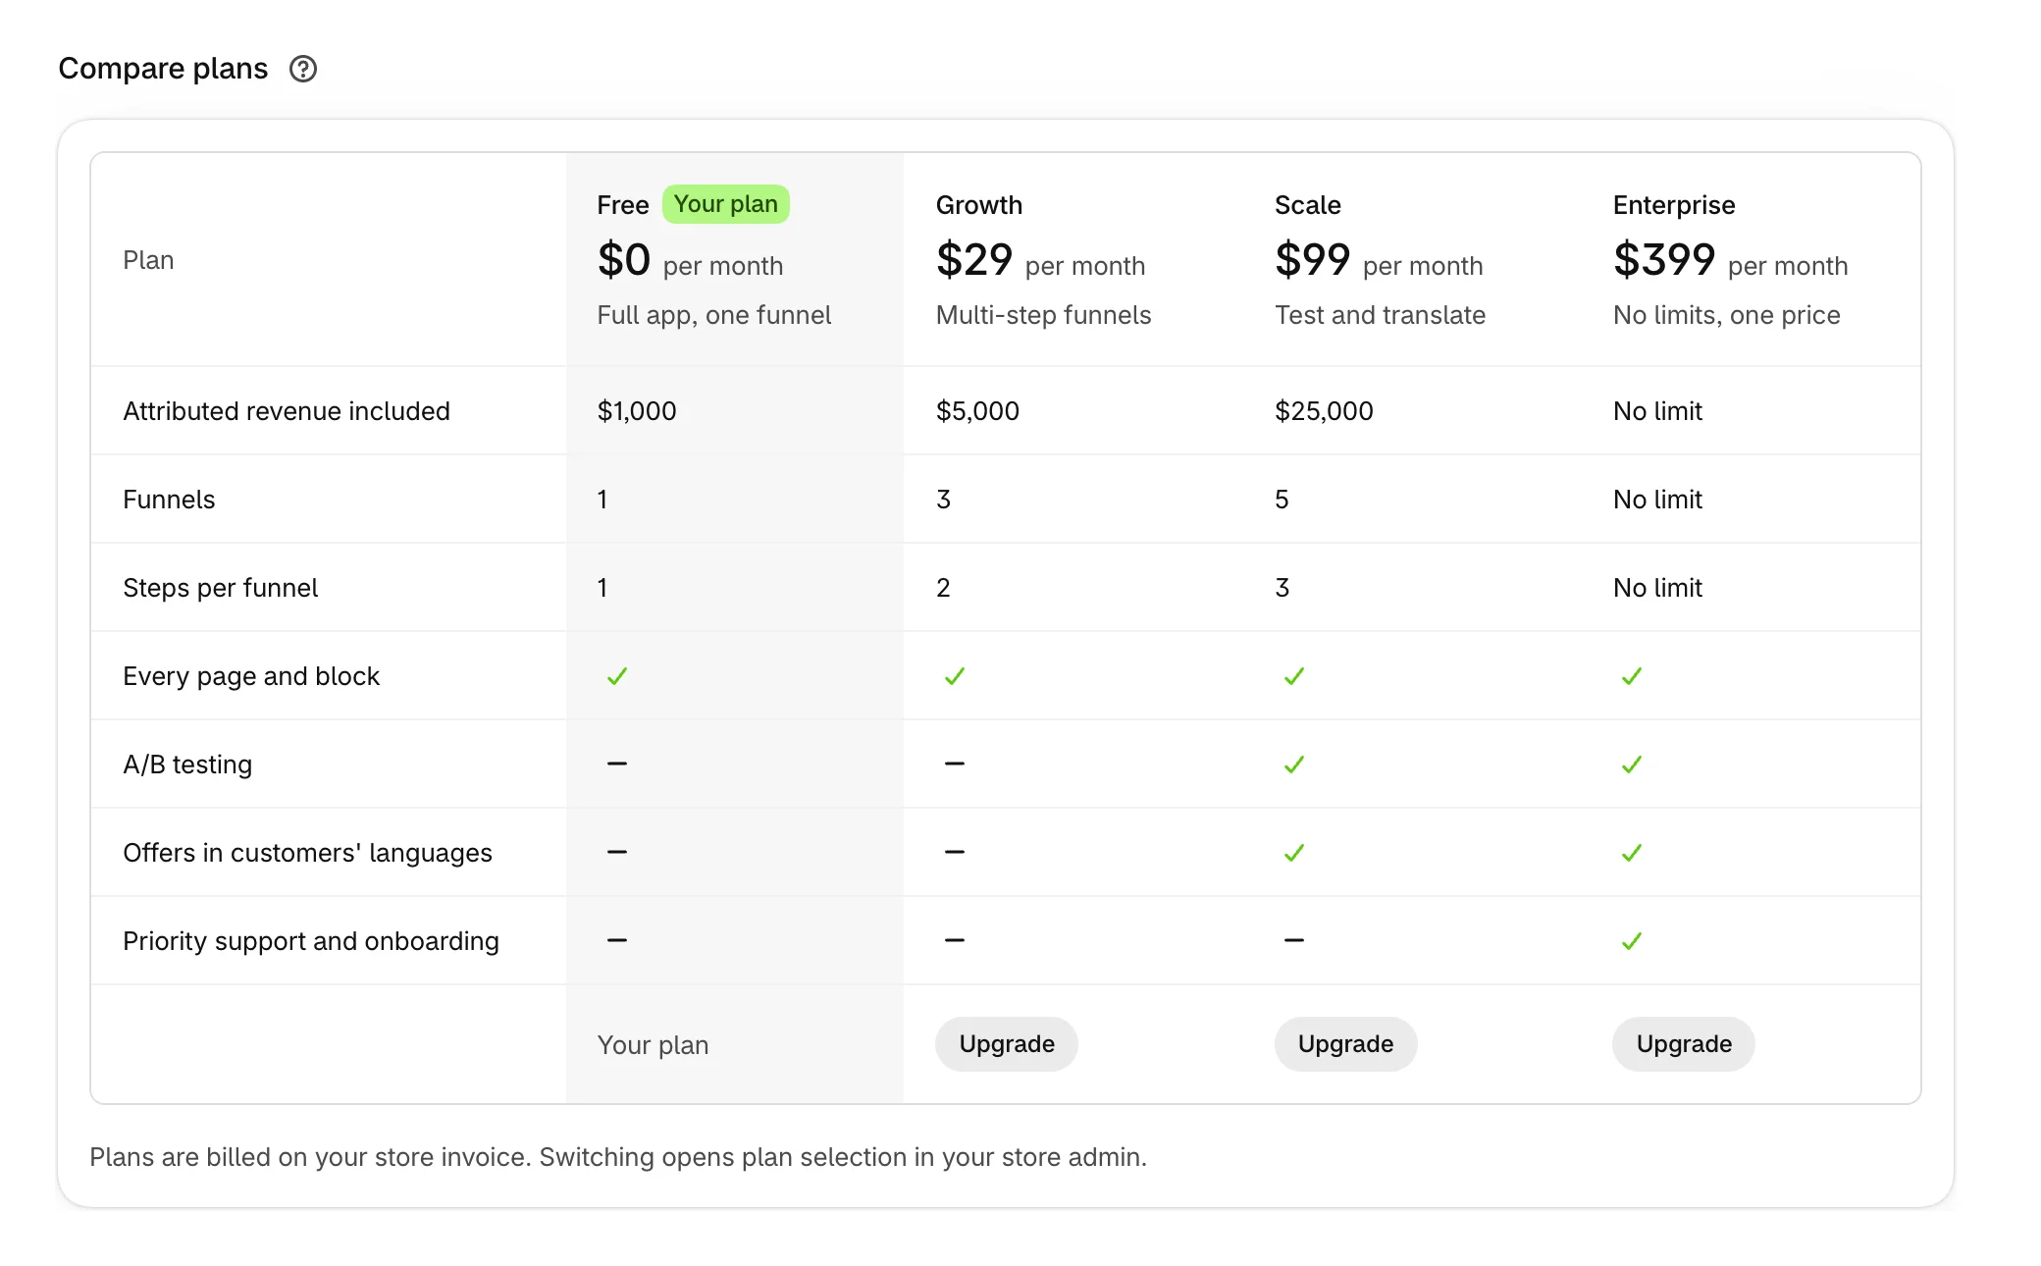Click Priority support and onboarding label
2041x1266 pixels.
pyautogui.click(x=311, y=941)
